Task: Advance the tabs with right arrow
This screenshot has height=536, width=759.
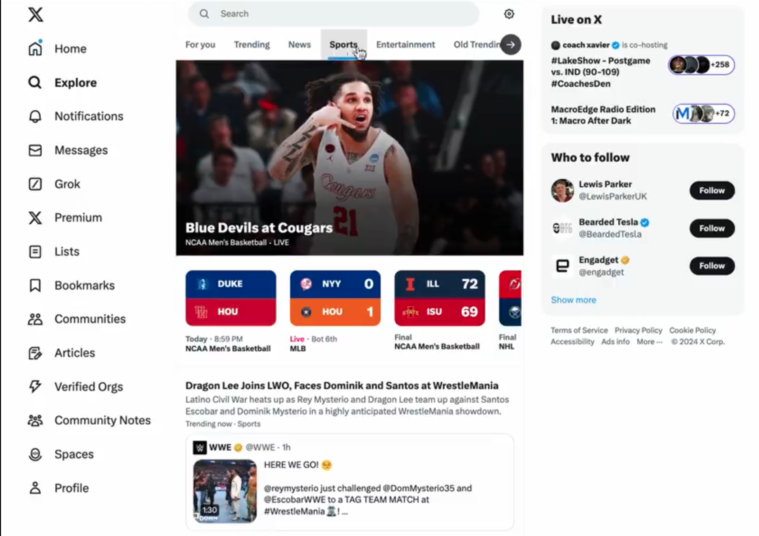Action: 510,45
